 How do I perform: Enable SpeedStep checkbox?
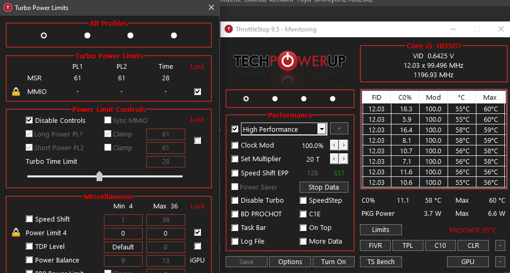tap(303, 201)
